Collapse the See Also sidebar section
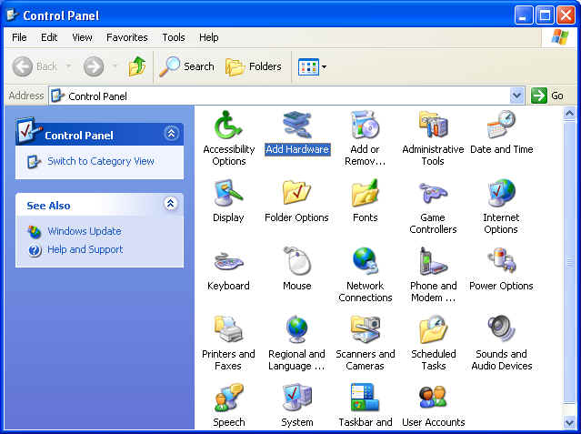The width and height of the screenshot is (581, 434). pos(171,205)
